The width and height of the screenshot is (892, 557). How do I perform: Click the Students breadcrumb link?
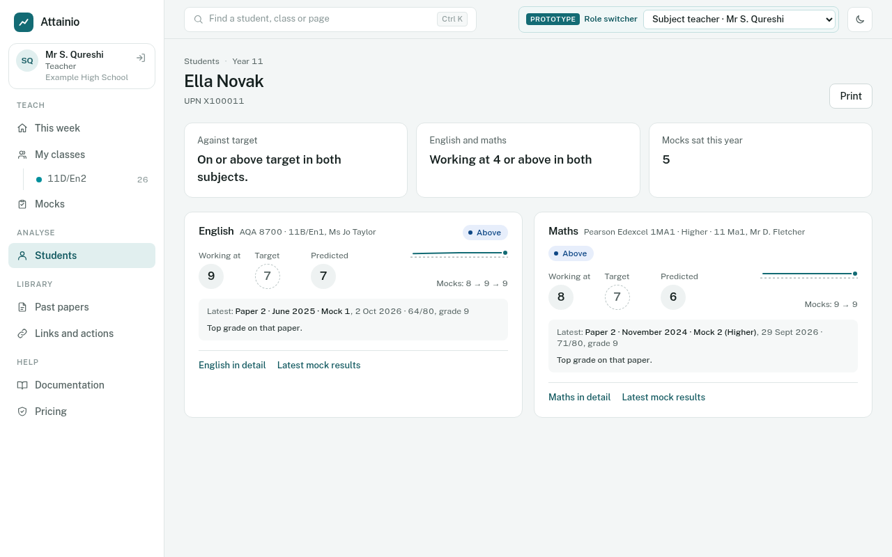201,61
